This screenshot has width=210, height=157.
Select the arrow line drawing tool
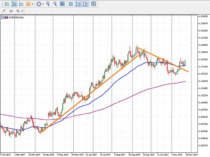(x=4, y=11)
